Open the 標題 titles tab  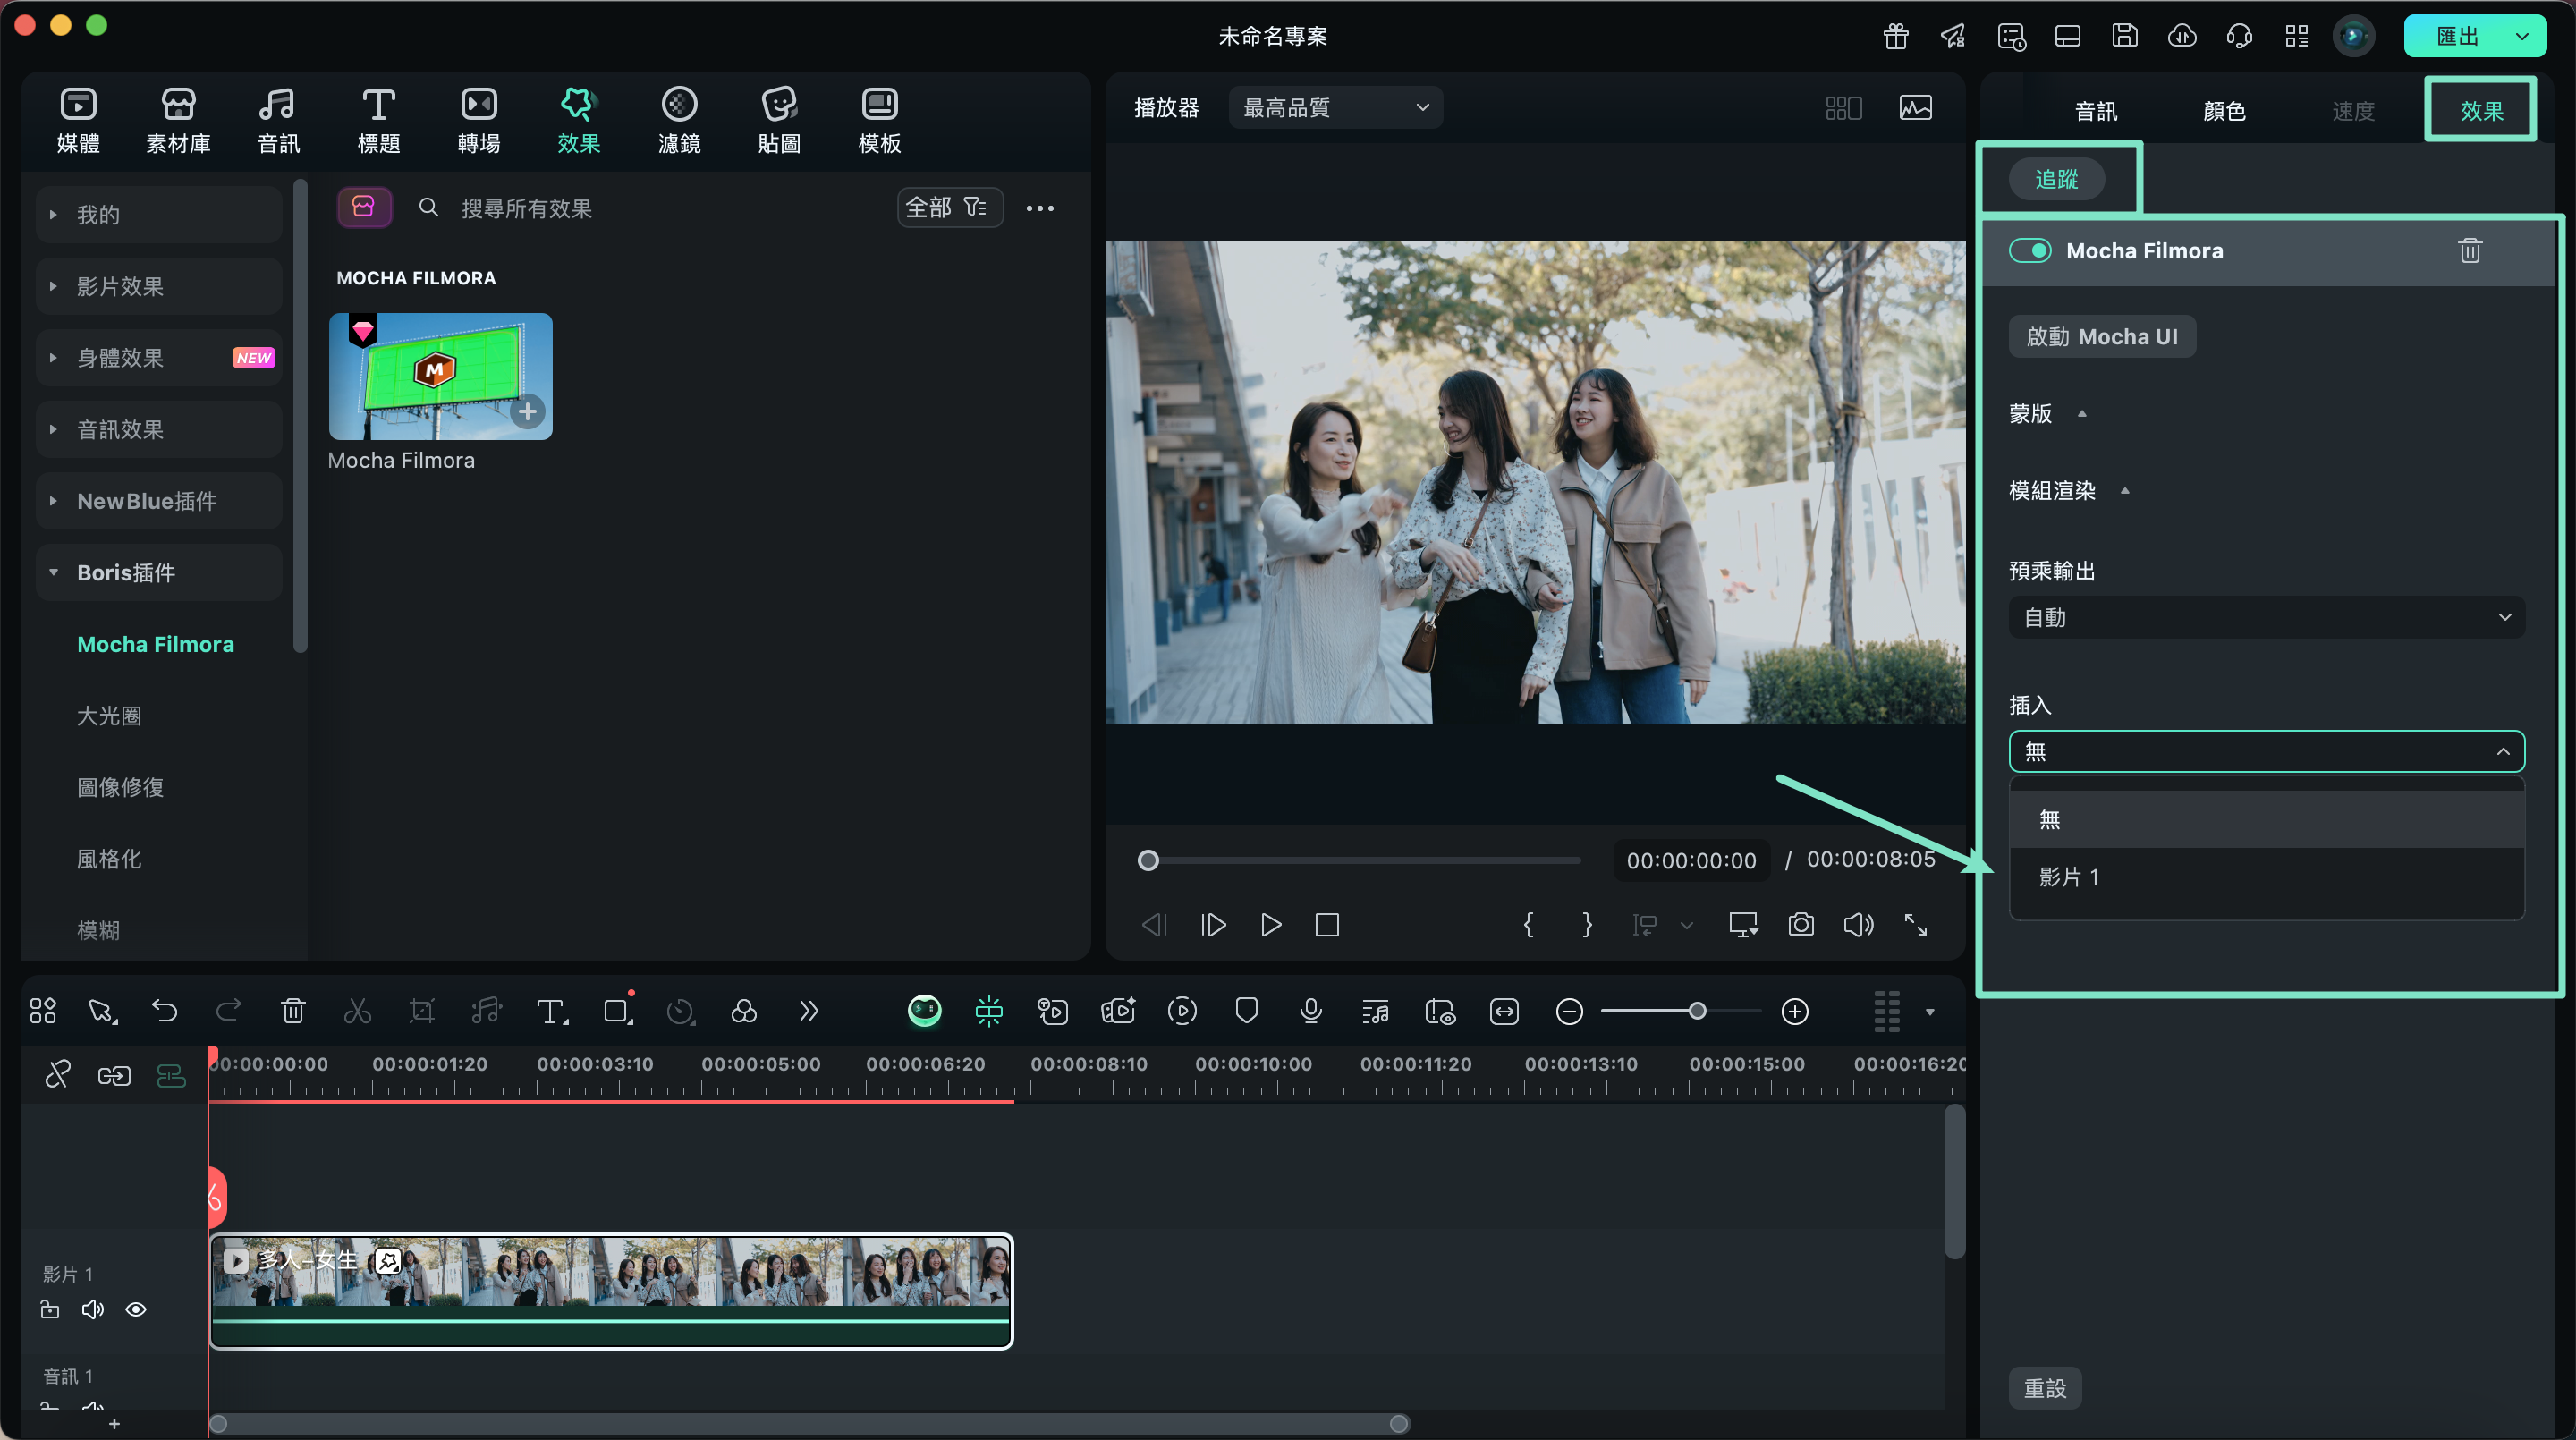378,120
